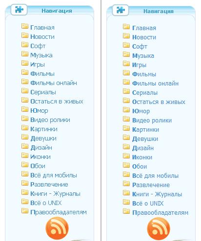This screenshot has height=241, width=201.
Task: Open Всё для мобилы in left panel
Action: pos(54,175)
